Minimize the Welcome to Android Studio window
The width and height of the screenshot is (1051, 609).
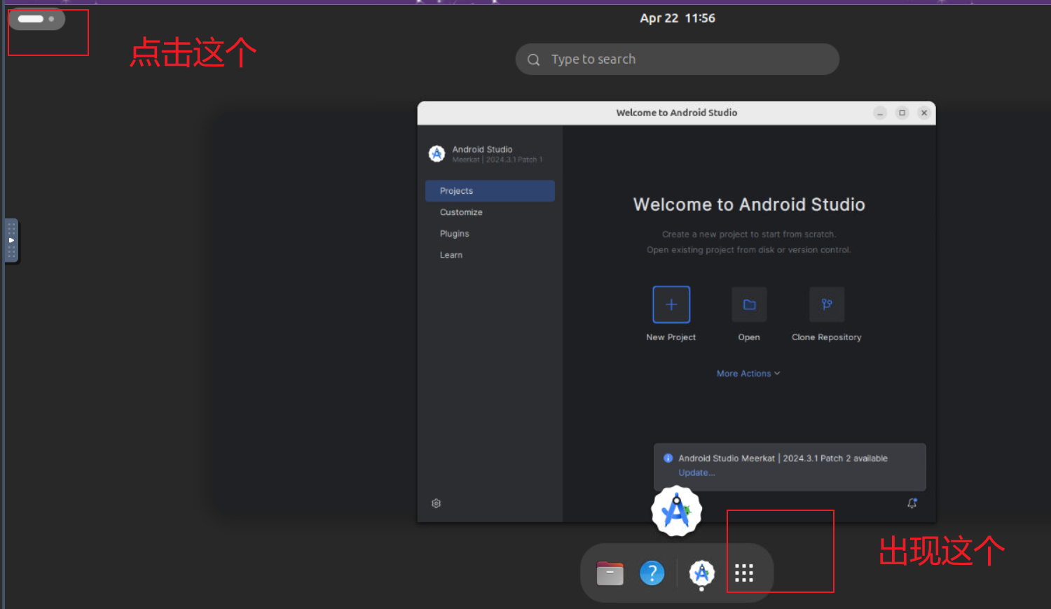pyautogui.click(x=880, y=113)
